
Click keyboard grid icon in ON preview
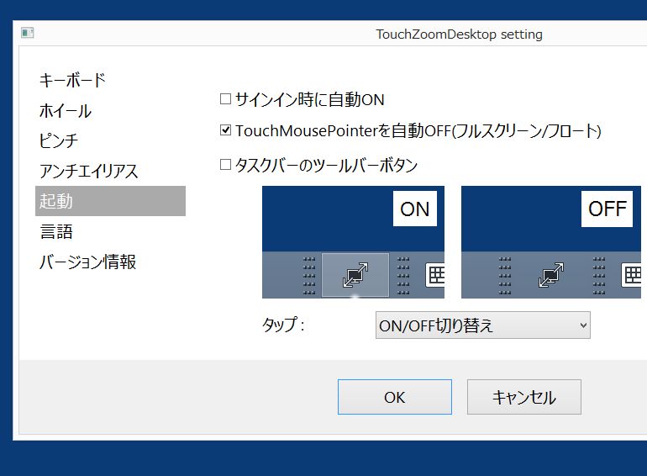[435, 275]
